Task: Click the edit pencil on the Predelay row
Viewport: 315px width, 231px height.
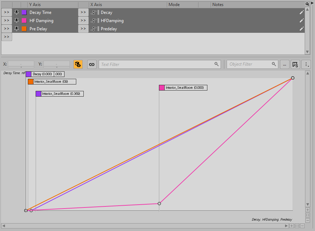Action: (x=301, y=29)
